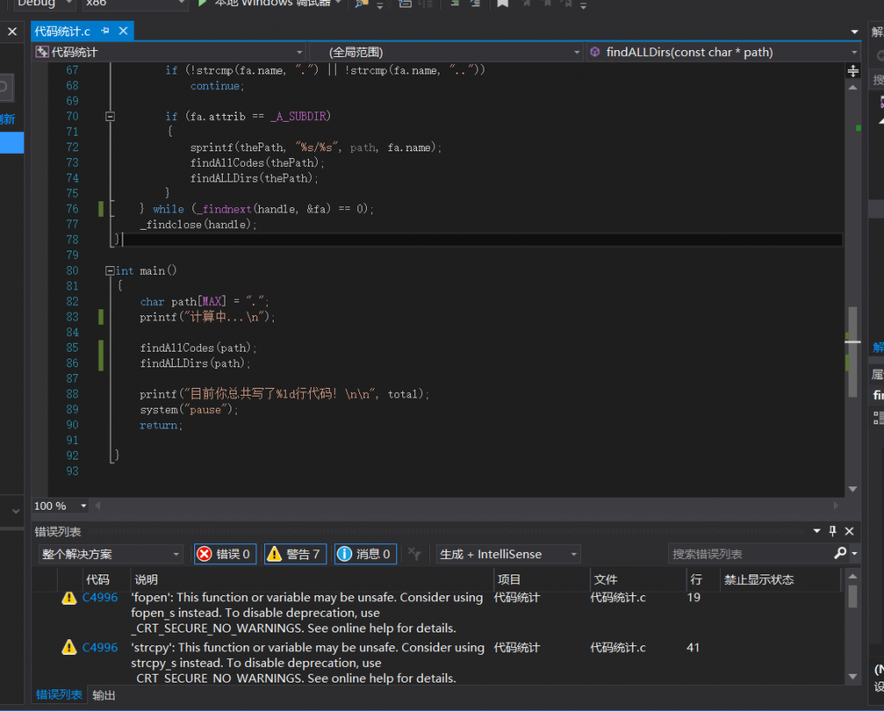Open the x86 platform dropdown

pos(136,3)
